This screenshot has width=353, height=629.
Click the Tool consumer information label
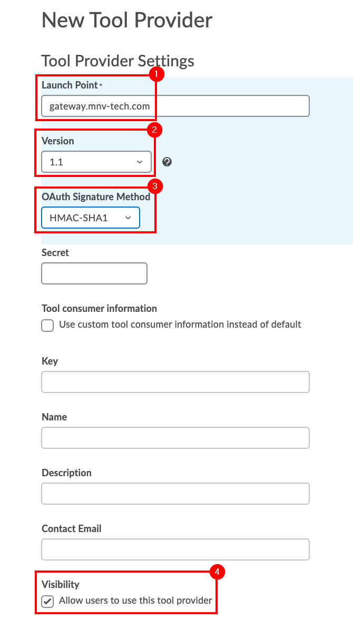coord(99,308)
